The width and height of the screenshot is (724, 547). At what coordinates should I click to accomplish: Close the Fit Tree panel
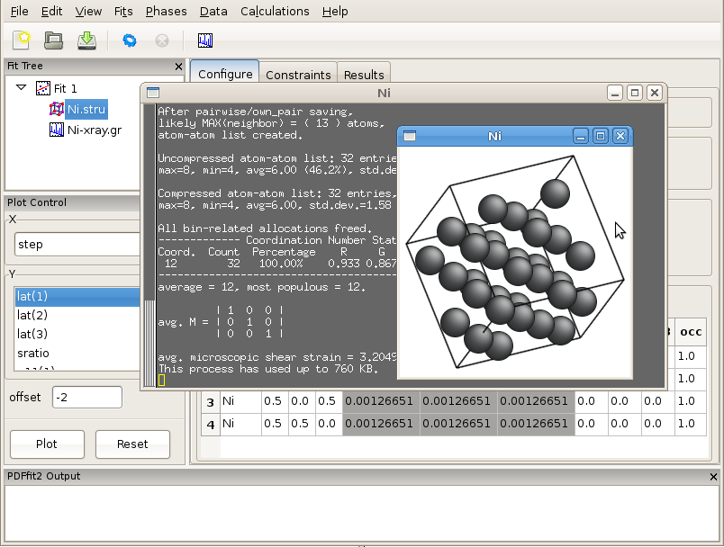click(x=178, y=67)
